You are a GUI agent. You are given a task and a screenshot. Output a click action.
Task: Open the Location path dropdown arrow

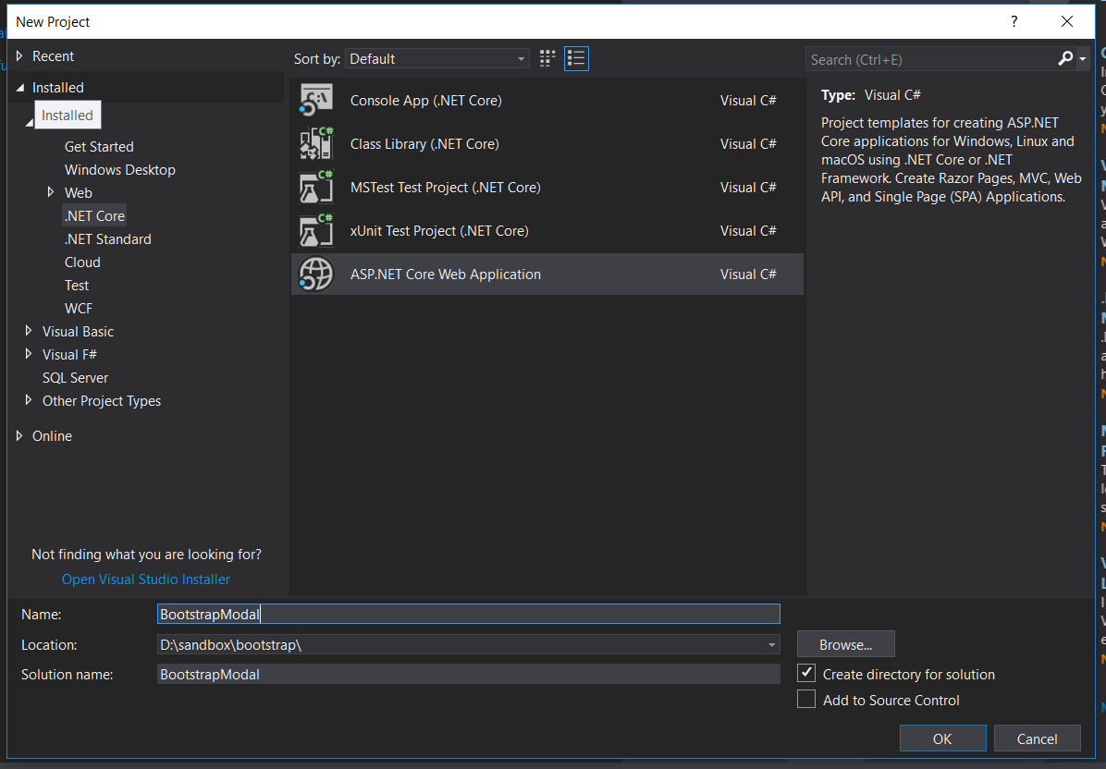pyautogui.click(x=771, y=645)
